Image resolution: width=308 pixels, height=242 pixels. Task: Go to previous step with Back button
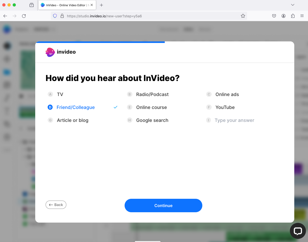[56, 205]
